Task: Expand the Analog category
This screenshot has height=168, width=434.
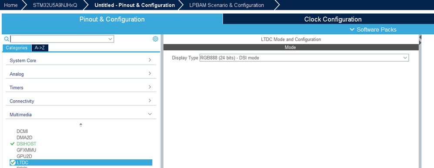Action: pos(81,74)
